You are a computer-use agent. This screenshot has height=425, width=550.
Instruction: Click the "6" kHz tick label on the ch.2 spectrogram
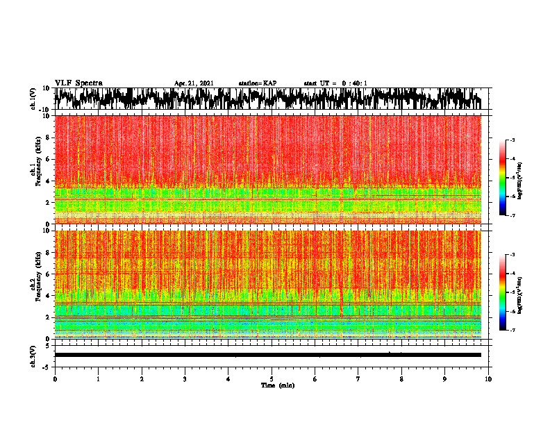48,274
